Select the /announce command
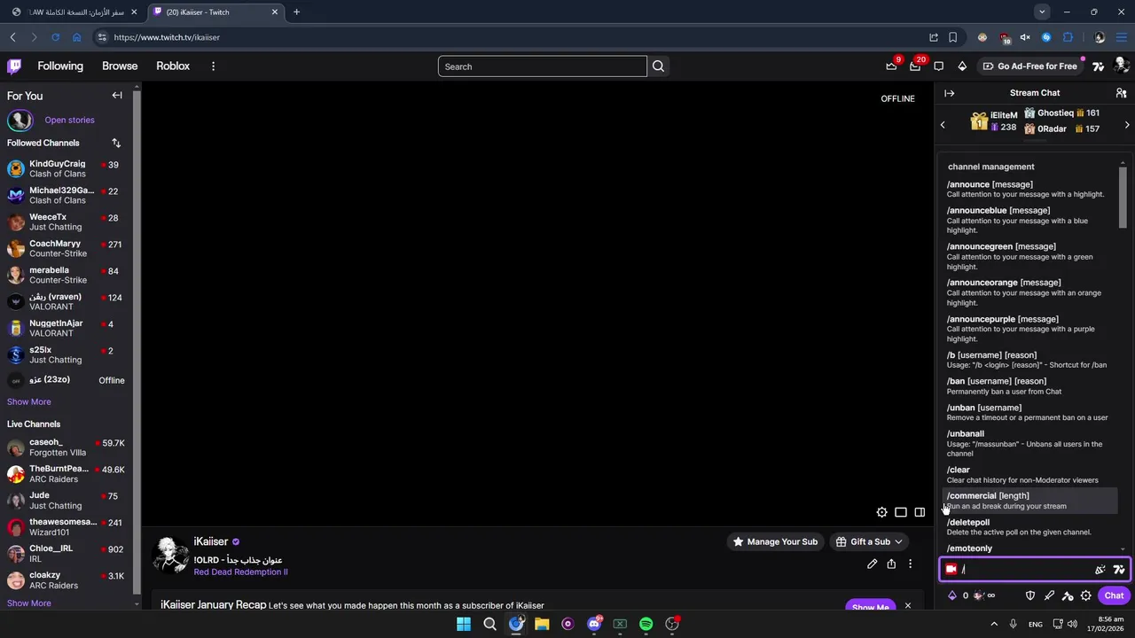 1029,189
